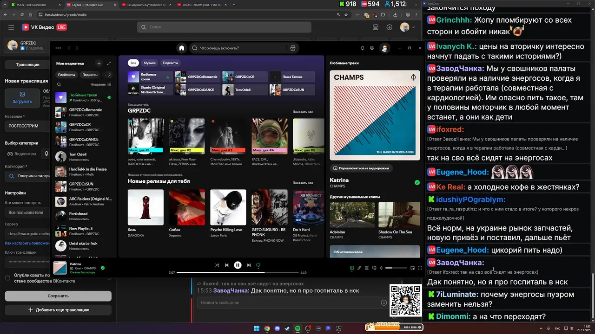Open the VK Видео hamburger menu
Viewport: 595px width, 334px height.
coord(11,27)
